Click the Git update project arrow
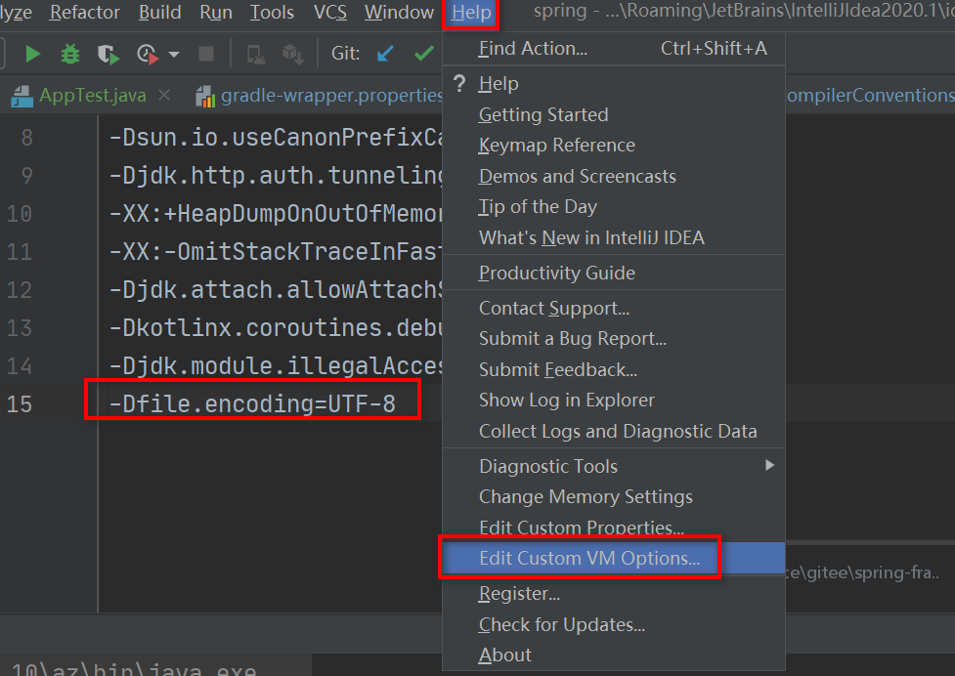 385,54
